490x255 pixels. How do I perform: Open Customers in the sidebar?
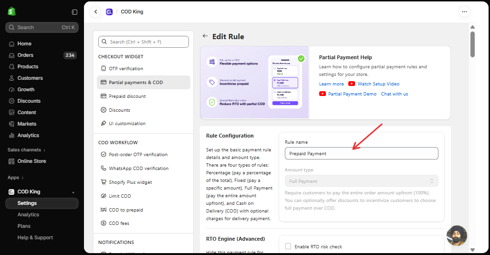click(42, 78)
